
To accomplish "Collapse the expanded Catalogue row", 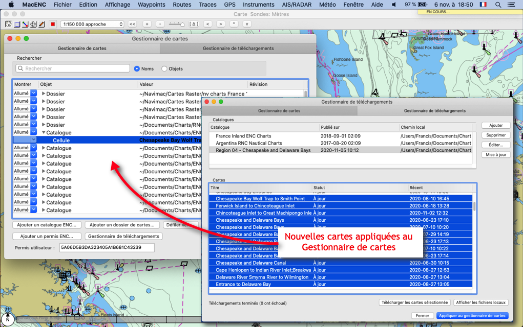I will click(x=44, y=132).
